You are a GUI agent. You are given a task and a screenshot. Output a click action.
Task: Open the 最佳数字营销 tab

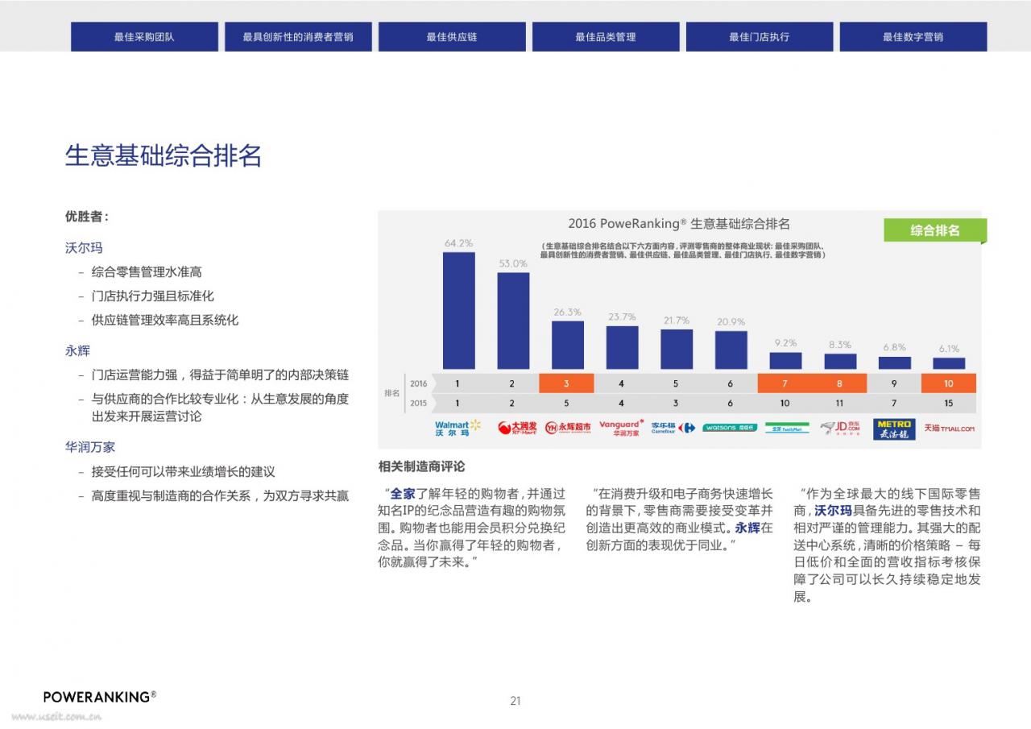pyautogui.click(x=913, y=37)
